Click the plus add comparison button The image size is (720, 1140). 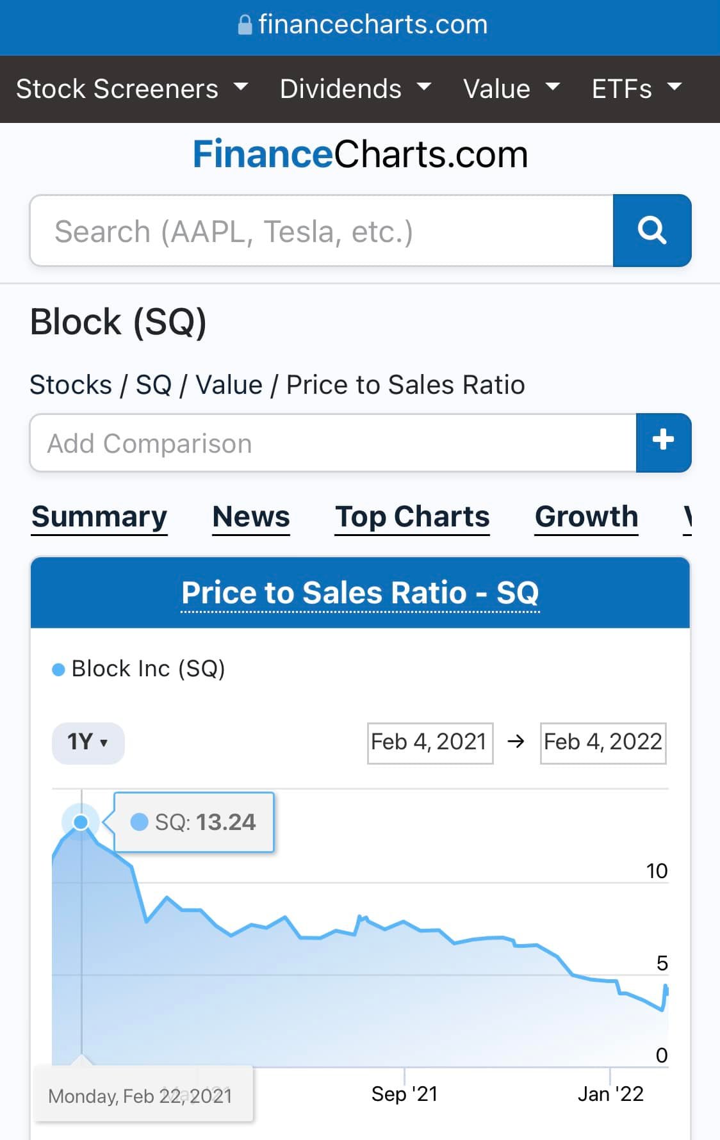pos(663,443)
